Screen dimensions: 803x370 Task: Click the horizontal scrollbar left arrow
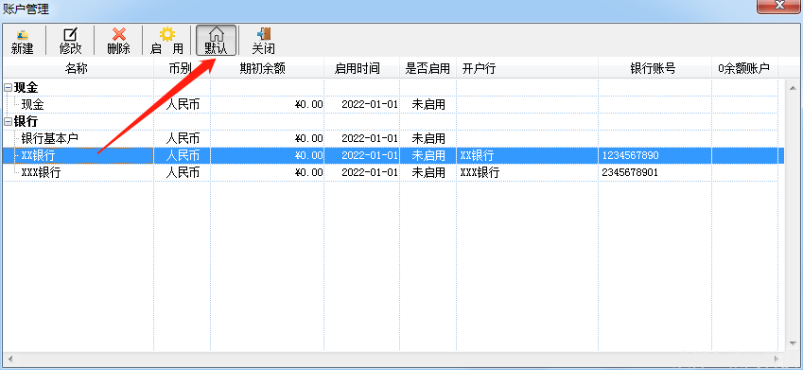coord(10,359)
